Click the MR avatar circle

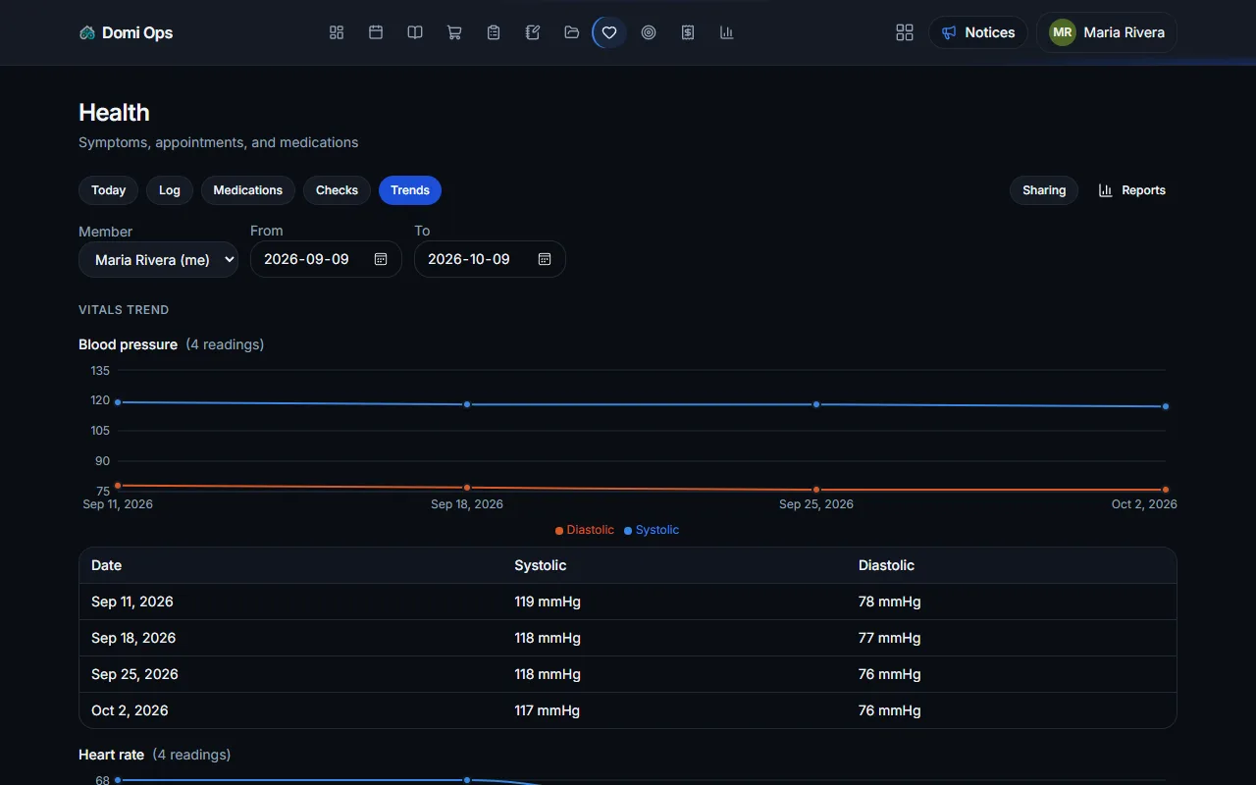coord(1062,32)
